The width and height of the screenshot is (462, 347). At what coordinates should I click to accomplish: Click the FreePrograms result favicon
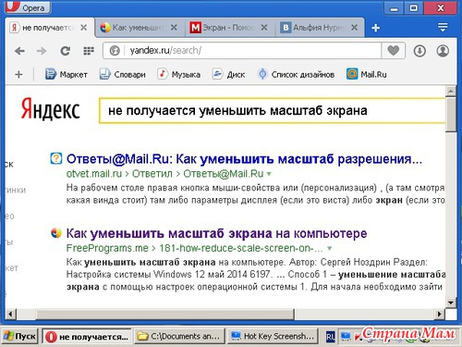coord(56,233)
